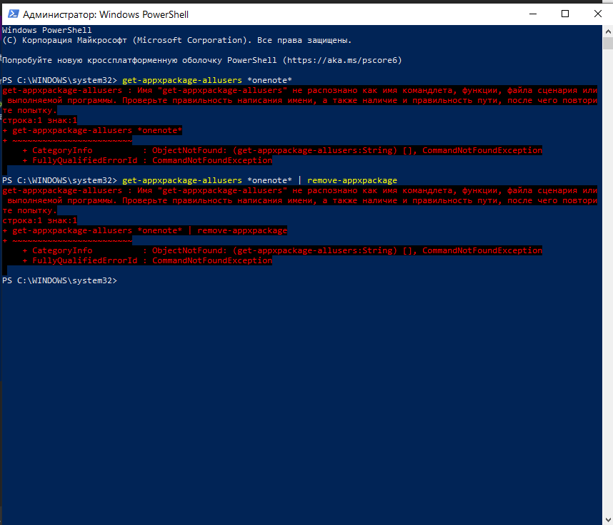Click the vertical scrollbar thumb

pyautogui.click(x=608, y=43)
